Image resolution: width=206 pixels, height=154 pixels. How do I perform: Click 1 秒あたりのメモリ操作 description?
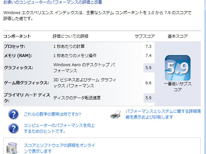pyautogui.click(x=75, y=56)
